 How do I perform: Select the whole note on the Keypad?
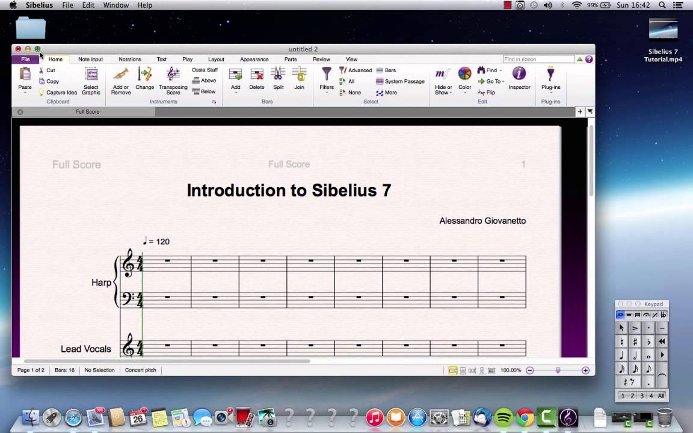(648, 355)
